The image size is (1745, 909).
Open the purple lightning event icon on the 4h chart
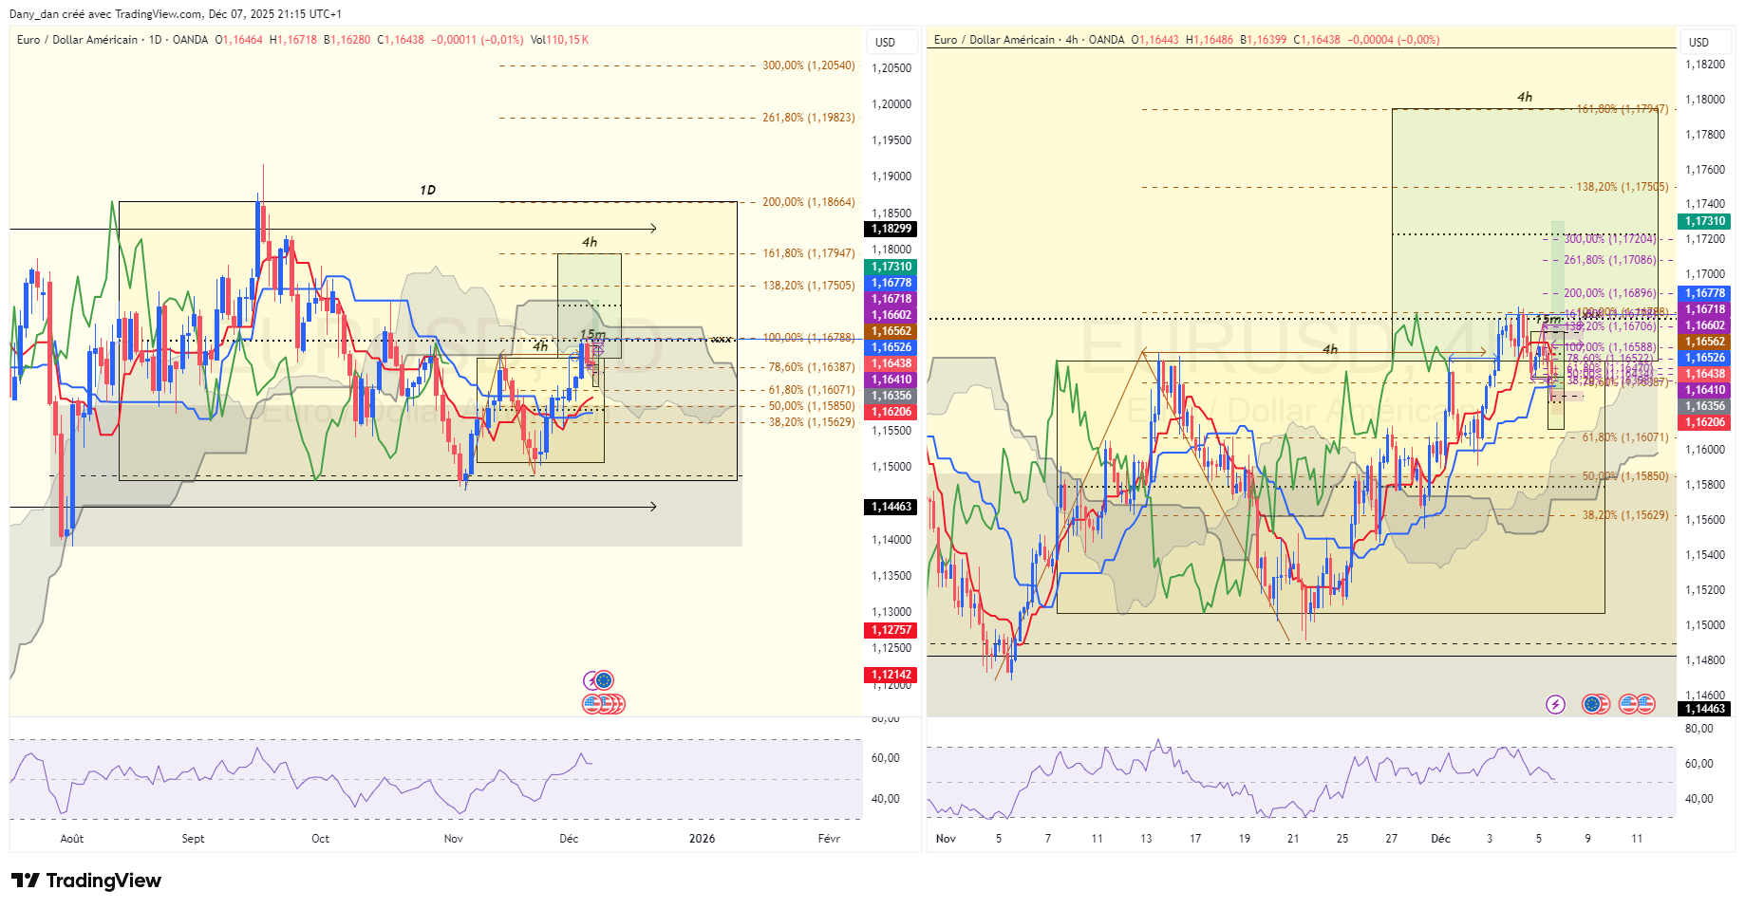1555,704
